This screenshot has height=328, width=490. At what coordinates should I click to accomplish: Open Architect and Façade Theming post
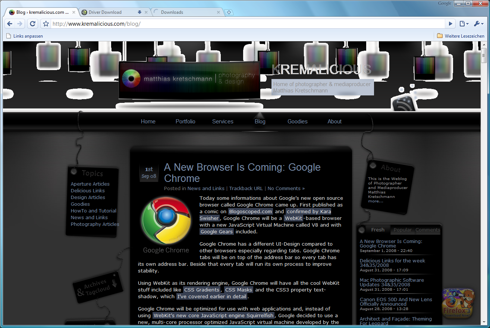(396, 321)
